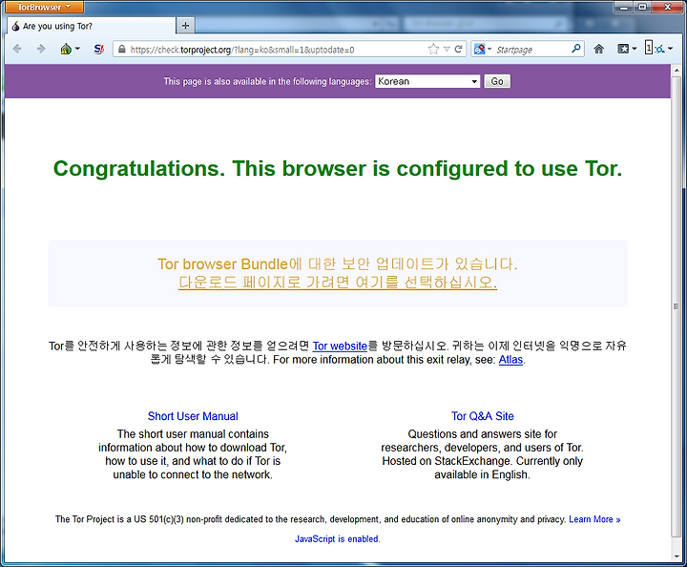This screenshot has height=567, width=687.
Task: Visit the Tor website link
Action: [x=340, y=346]
